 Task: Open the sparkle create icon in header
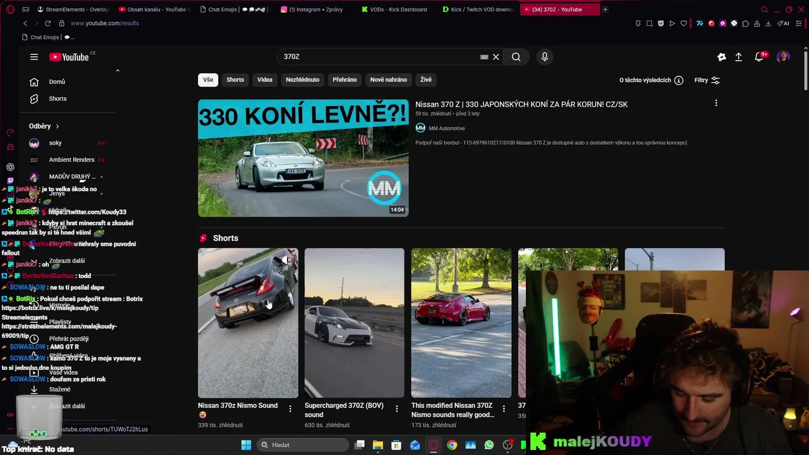(x=722, y=57)
